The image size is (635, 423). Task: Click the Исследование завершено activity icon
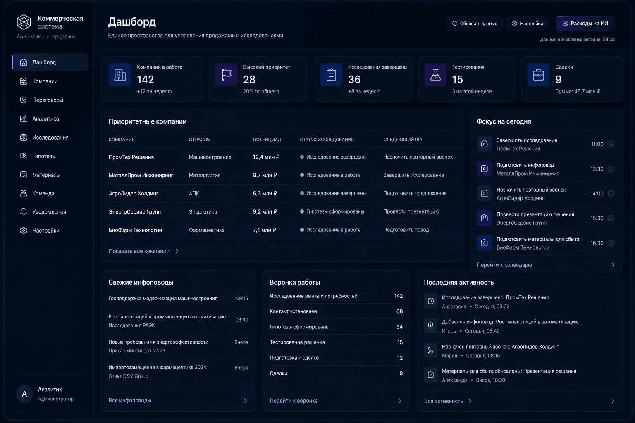point(430,302)
